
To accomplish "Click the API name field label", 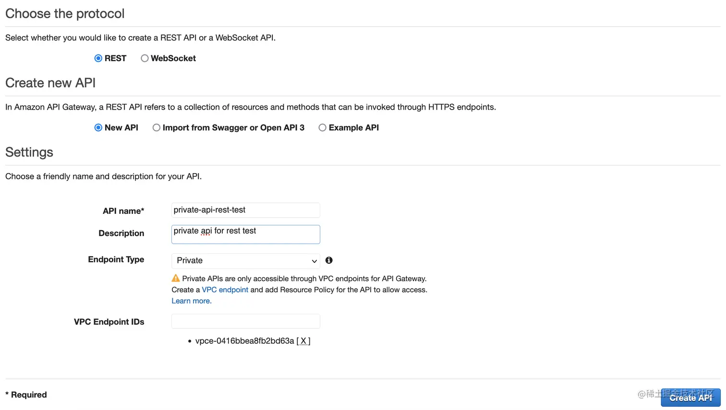I will coord(123,211).
